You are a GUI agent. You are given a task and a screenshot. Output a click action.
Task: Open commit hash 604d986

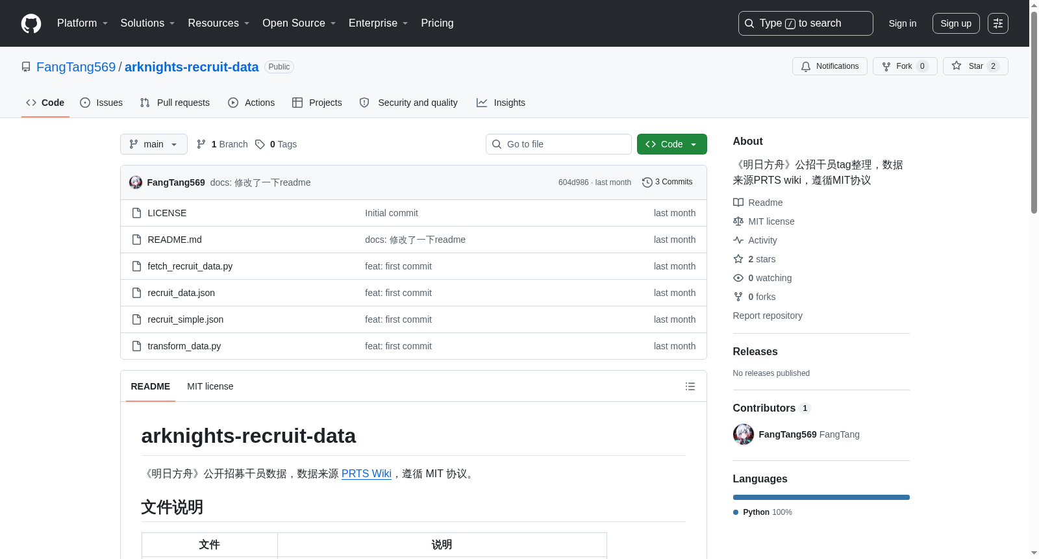(x=573, y=182)
